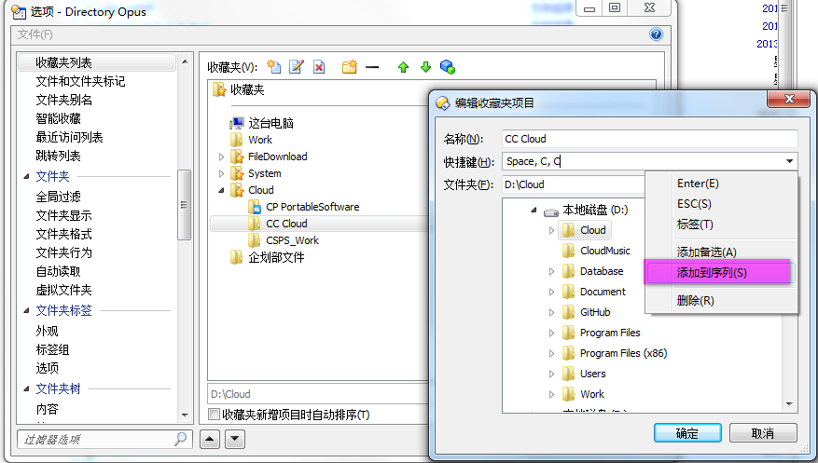The height and width of the screenshot is (463, 818).
Task: Click the new favorite item icon
Action: point(274,67)
